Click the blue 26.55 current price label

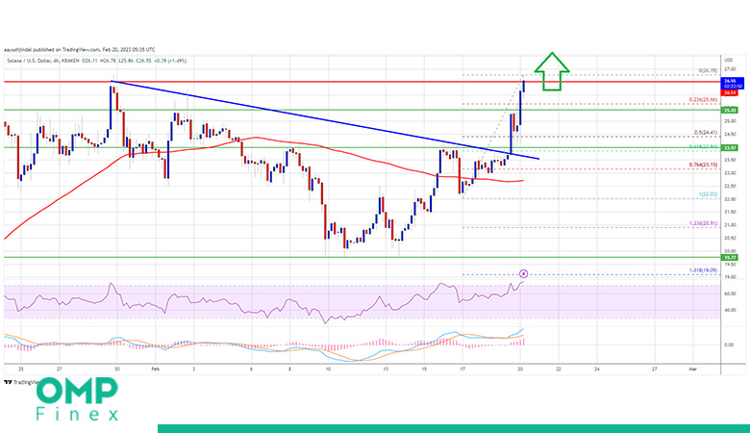pyautogui.click(x=733, y=84)
